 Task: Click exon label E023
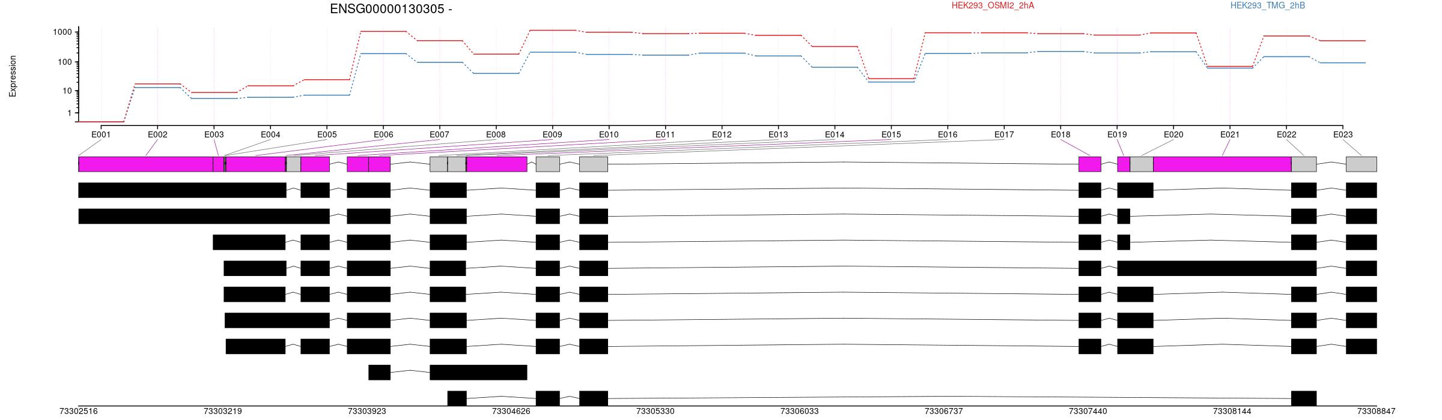1343,134
